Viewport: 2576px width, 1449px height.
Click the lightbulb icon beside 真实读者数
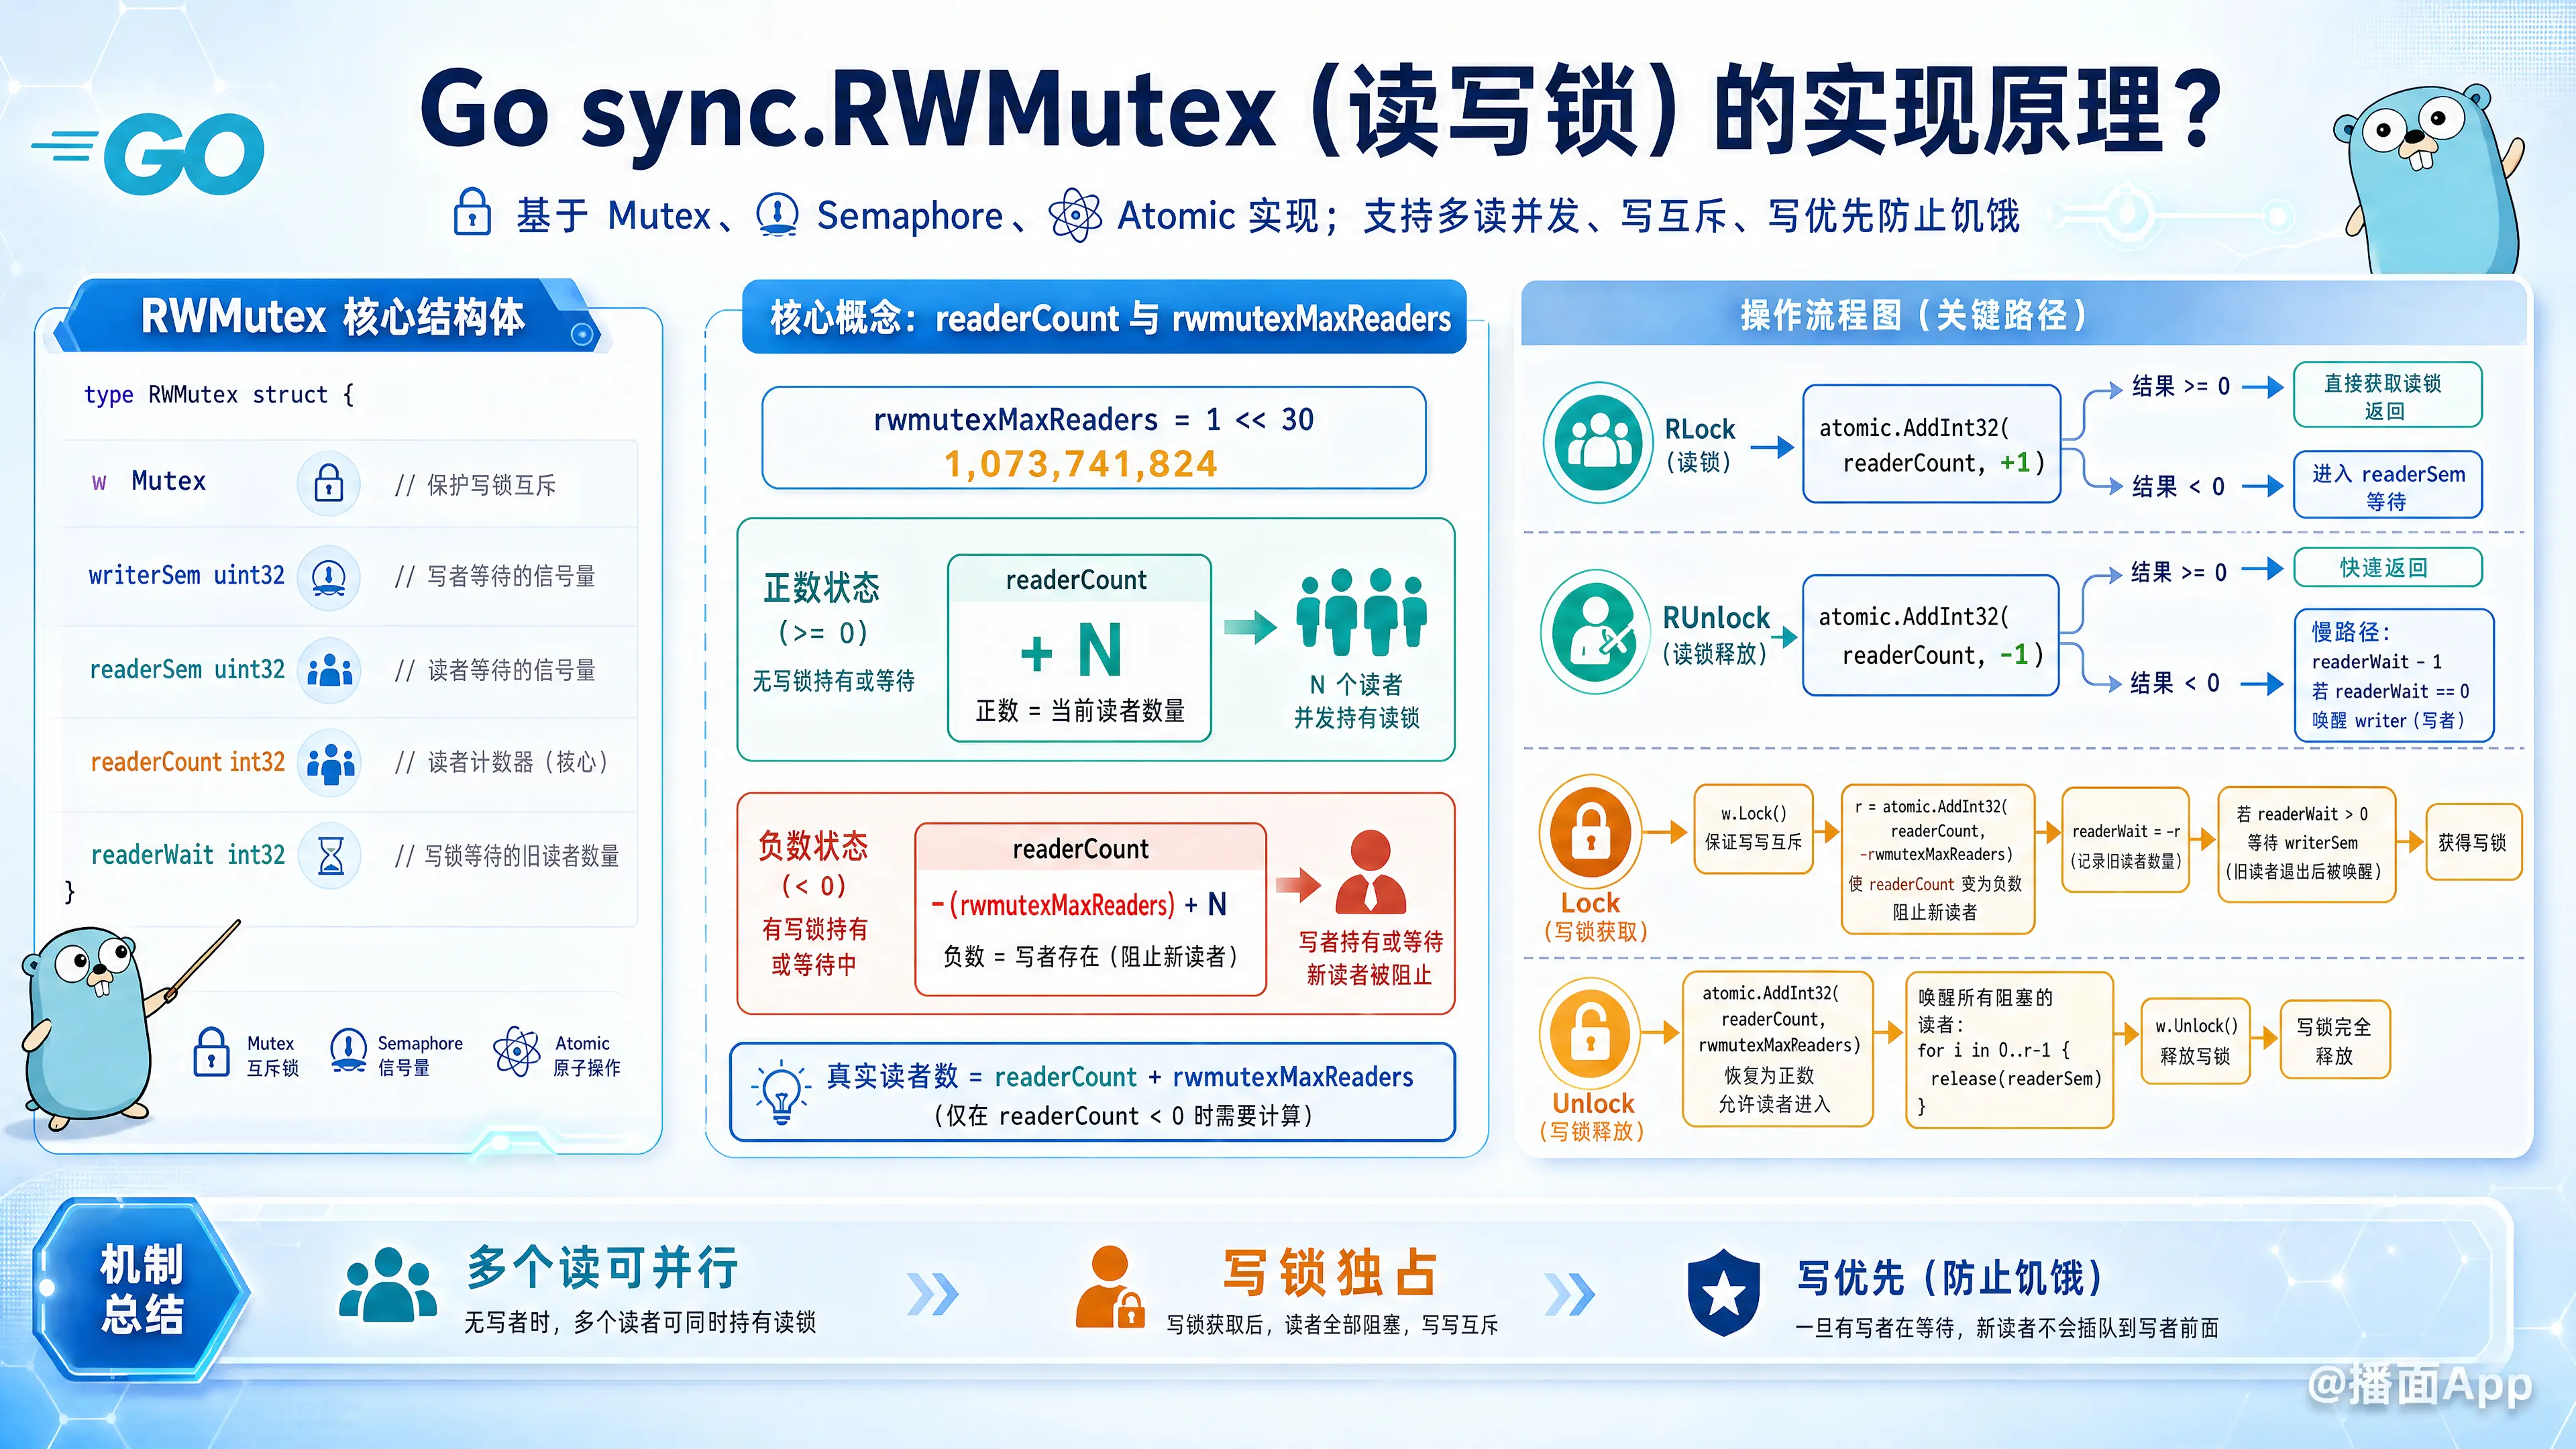[x=781, y=1092]
